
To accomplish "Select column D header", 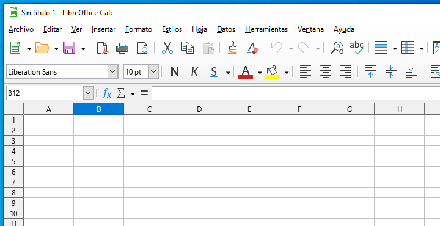I will click(199, 109).
